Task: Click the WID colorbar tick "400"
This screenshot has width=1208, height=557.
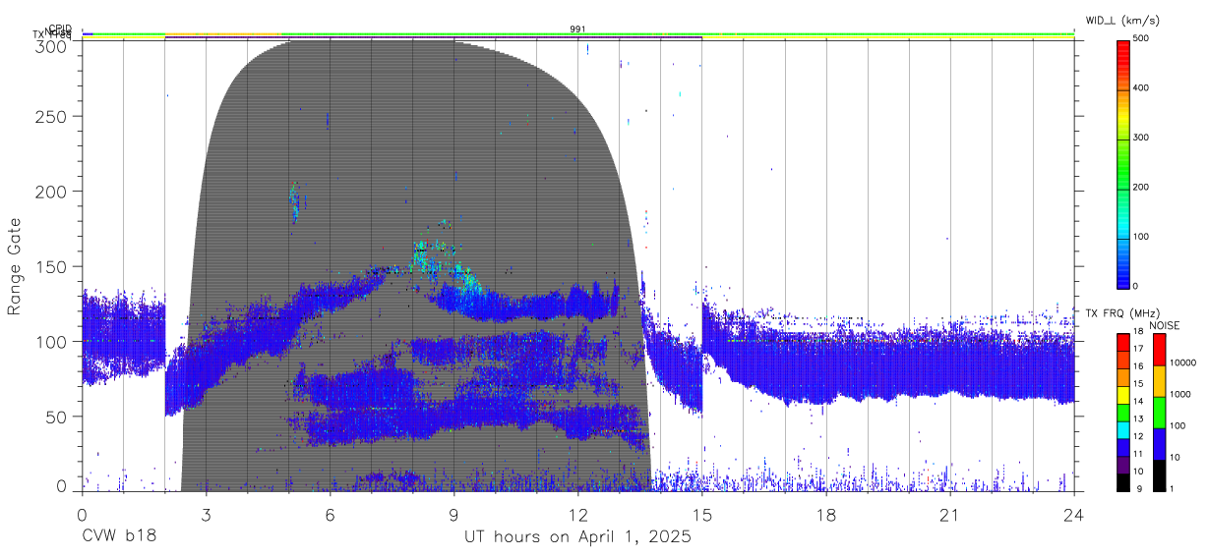Action: [x=1141, y=88]
